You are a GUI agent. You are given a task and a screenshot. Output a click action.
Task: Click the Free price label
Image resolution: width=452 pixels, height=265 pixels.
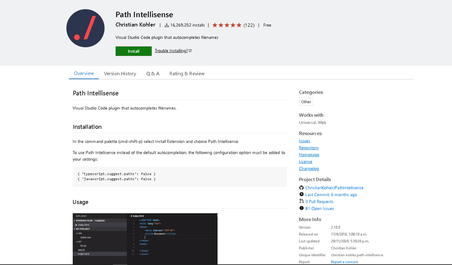pyautogui.click(x=267, y=25)
